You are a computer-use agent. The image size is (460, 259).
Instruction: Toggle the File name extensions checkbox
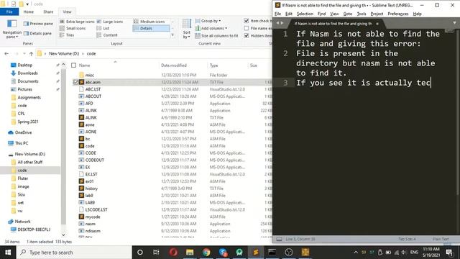pyautogui.click(x=247, y=28)
